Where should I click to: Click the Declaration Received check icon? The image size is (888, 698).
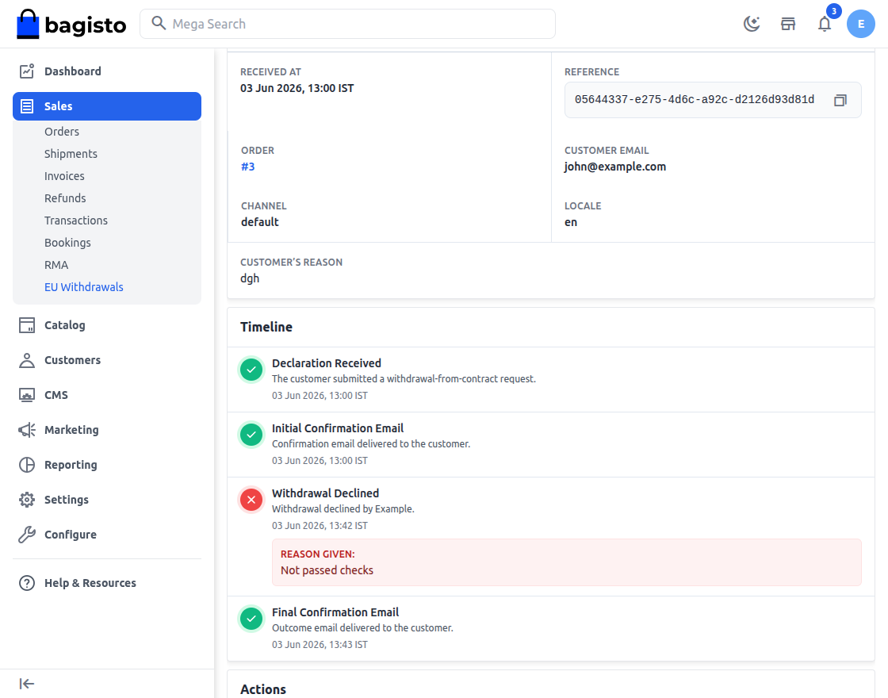click(251, 370)
